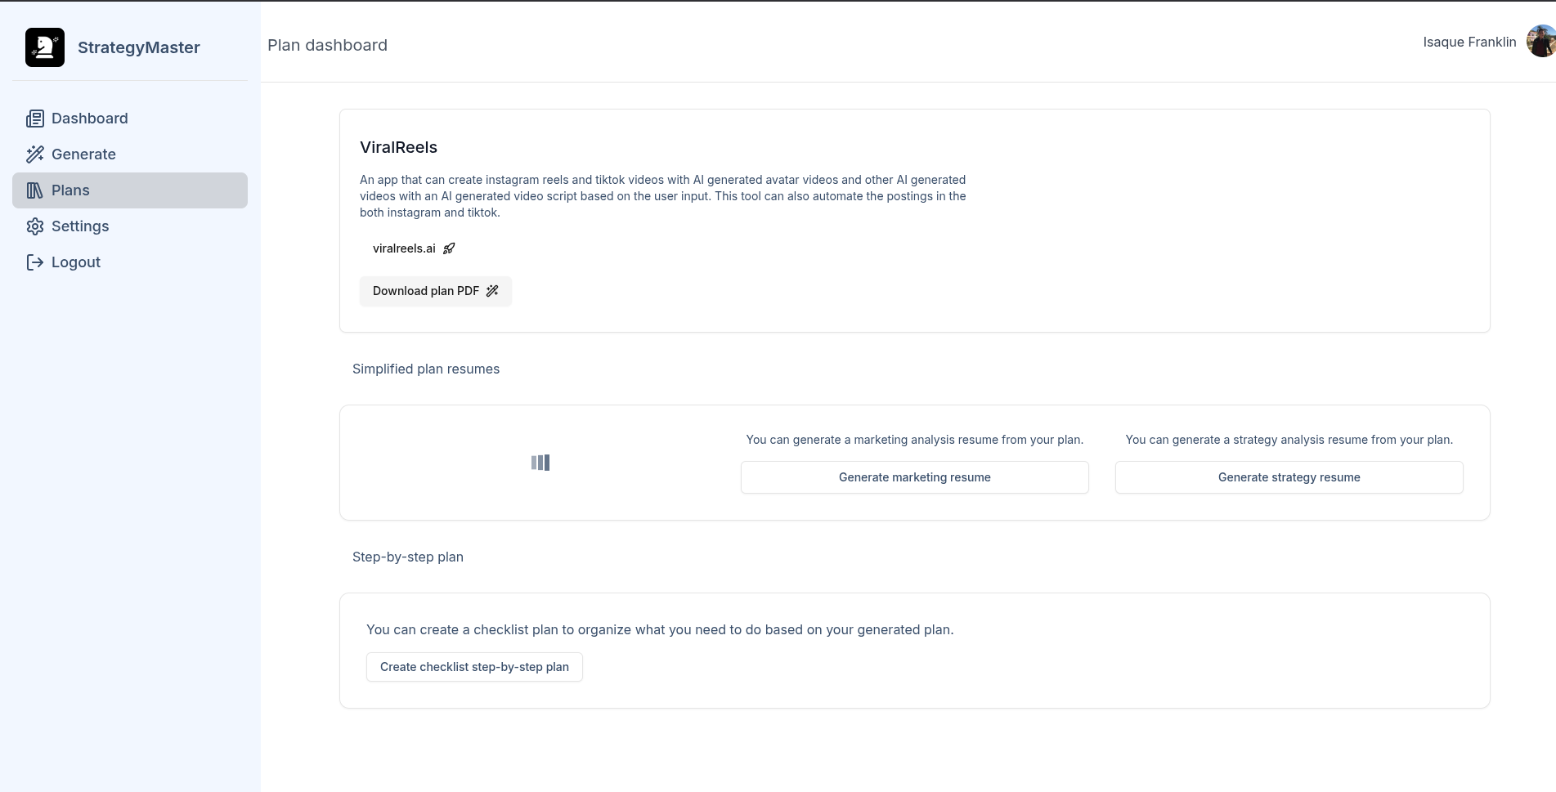Click the rocket icon beside viralreels.ai
This screenshot has width=1556, height=792.
449,248
